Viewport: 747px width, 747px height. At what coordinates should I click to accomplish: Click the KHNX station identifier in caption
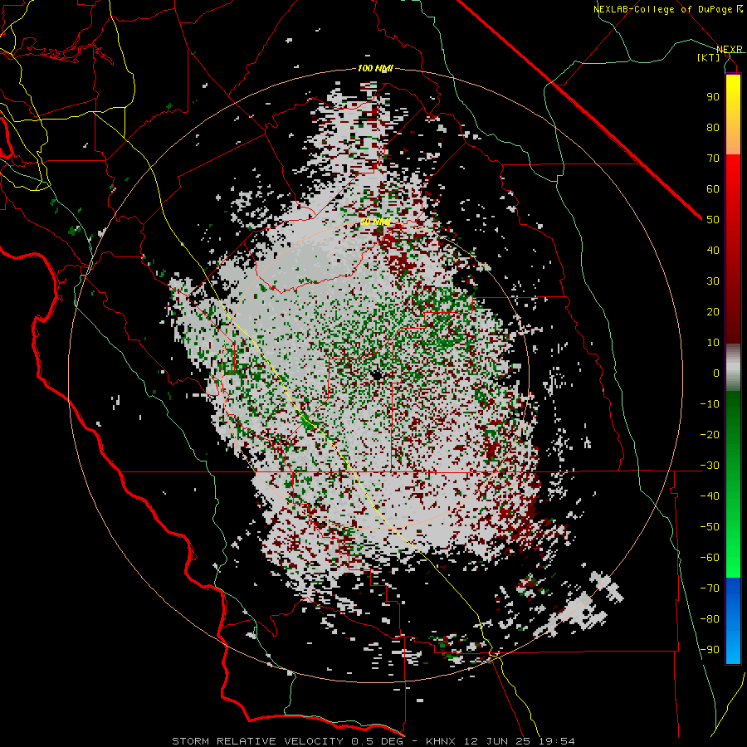click(441, 741)
